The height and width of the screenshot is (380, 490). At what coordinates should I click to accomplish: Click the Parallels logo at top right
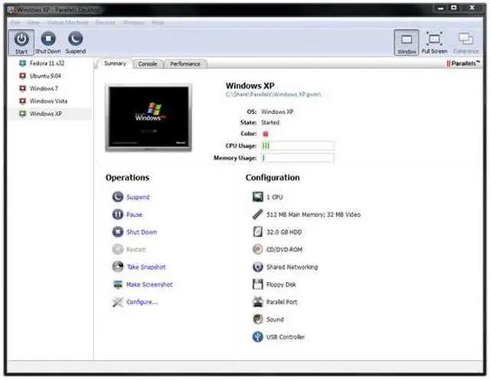(x=463, y=63)
